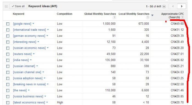Click the [breaking news in russia] keyword link
This screenshot has height=105, width=192.
29,84
